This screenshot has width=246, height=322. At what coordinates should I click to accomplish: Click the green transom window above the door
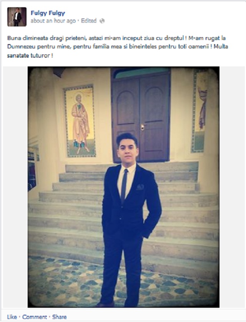[142, 74]
